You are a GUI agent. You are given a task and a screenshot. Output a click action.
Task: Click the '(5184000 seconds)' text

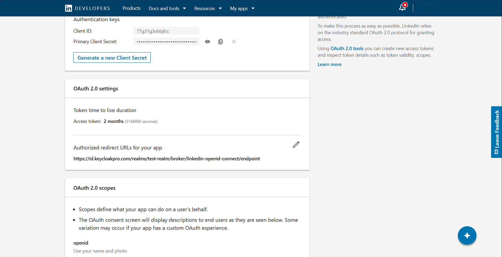[141, 122]
